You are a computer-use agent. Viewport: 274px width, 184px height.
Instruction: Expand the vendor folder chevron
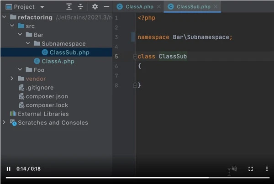pyautogui.click(x=12, y=78)
